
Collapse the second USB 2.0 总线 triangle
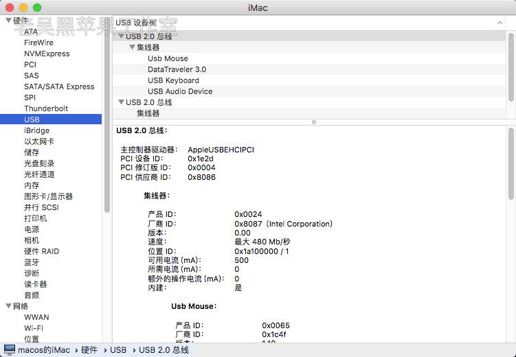(x=121, y=102)
